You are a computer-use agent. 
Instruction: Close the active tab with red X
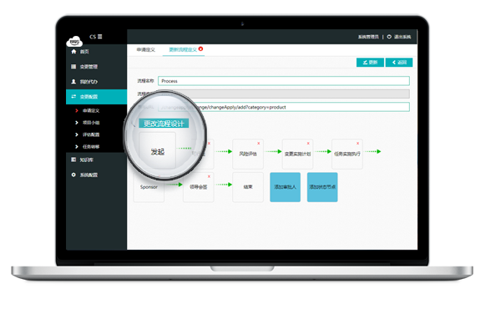pyautogui.click(x=200, y=49)
